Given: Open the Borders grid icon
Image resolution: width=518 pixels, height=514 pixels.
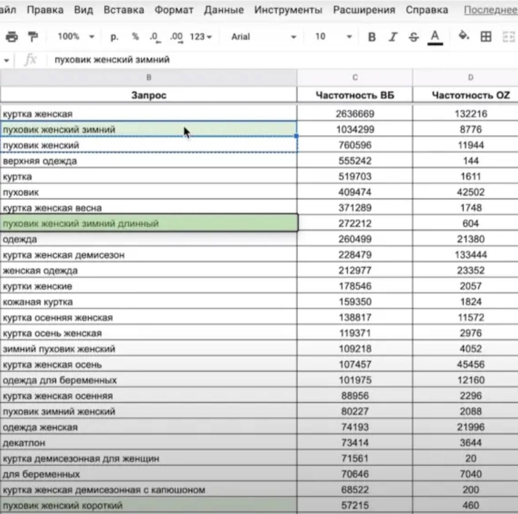Looking at the screenshot, I should pos(486,37).
